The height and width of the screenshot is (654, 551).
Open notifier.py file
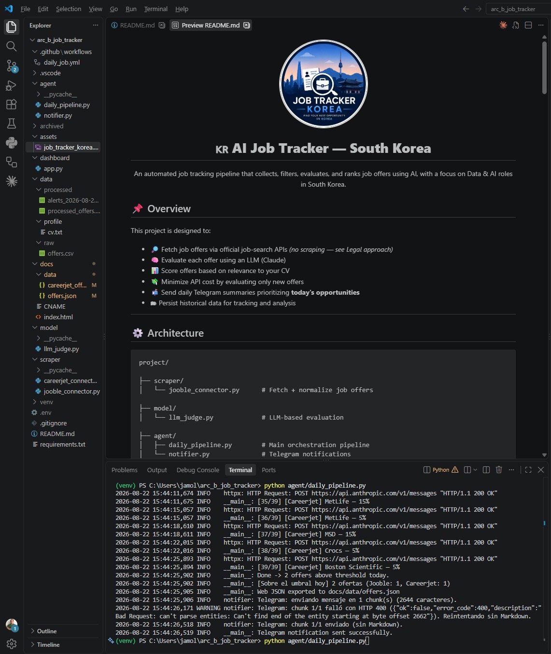click(58, 115)
